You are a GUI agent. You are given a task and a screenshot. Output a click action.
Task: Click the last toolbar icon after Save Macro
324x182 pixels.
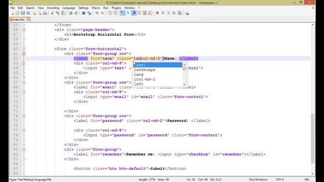point(187,13)
